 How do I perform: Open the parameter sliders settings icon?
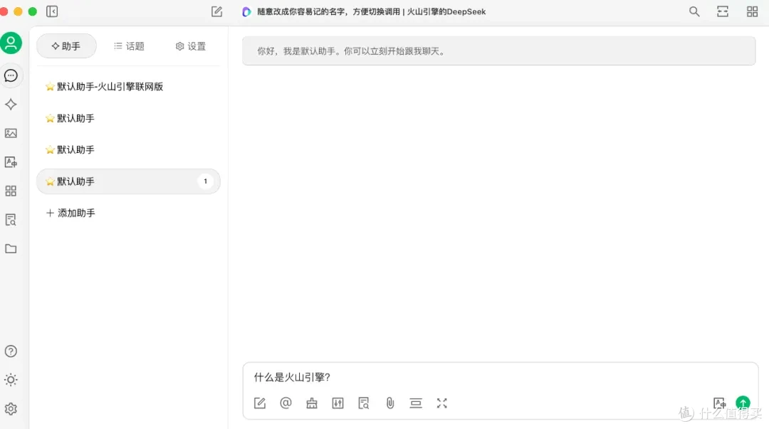[x=338, y=403]
